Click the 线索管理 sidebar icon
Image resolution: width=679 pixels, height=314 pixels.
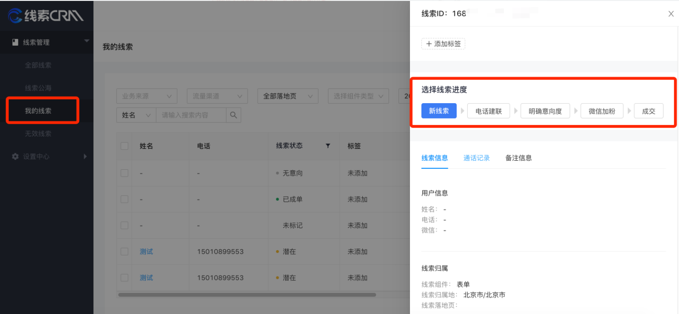tap(15, 42)
